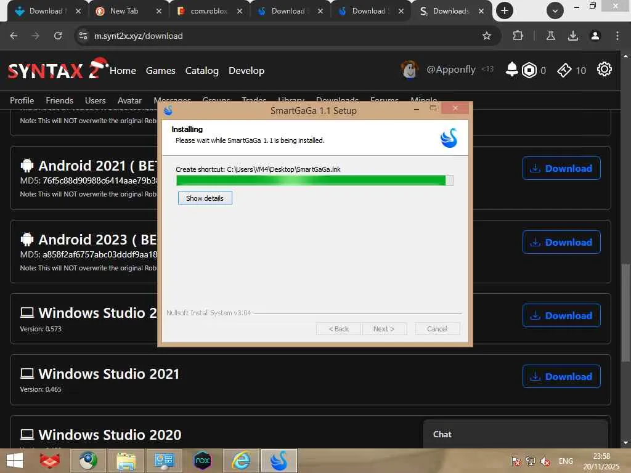Open the Chrome taskbar icon

88,461
